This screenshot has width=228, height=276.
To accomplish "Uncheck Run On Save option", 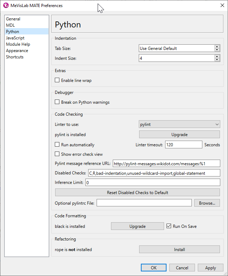I will 169,226.
